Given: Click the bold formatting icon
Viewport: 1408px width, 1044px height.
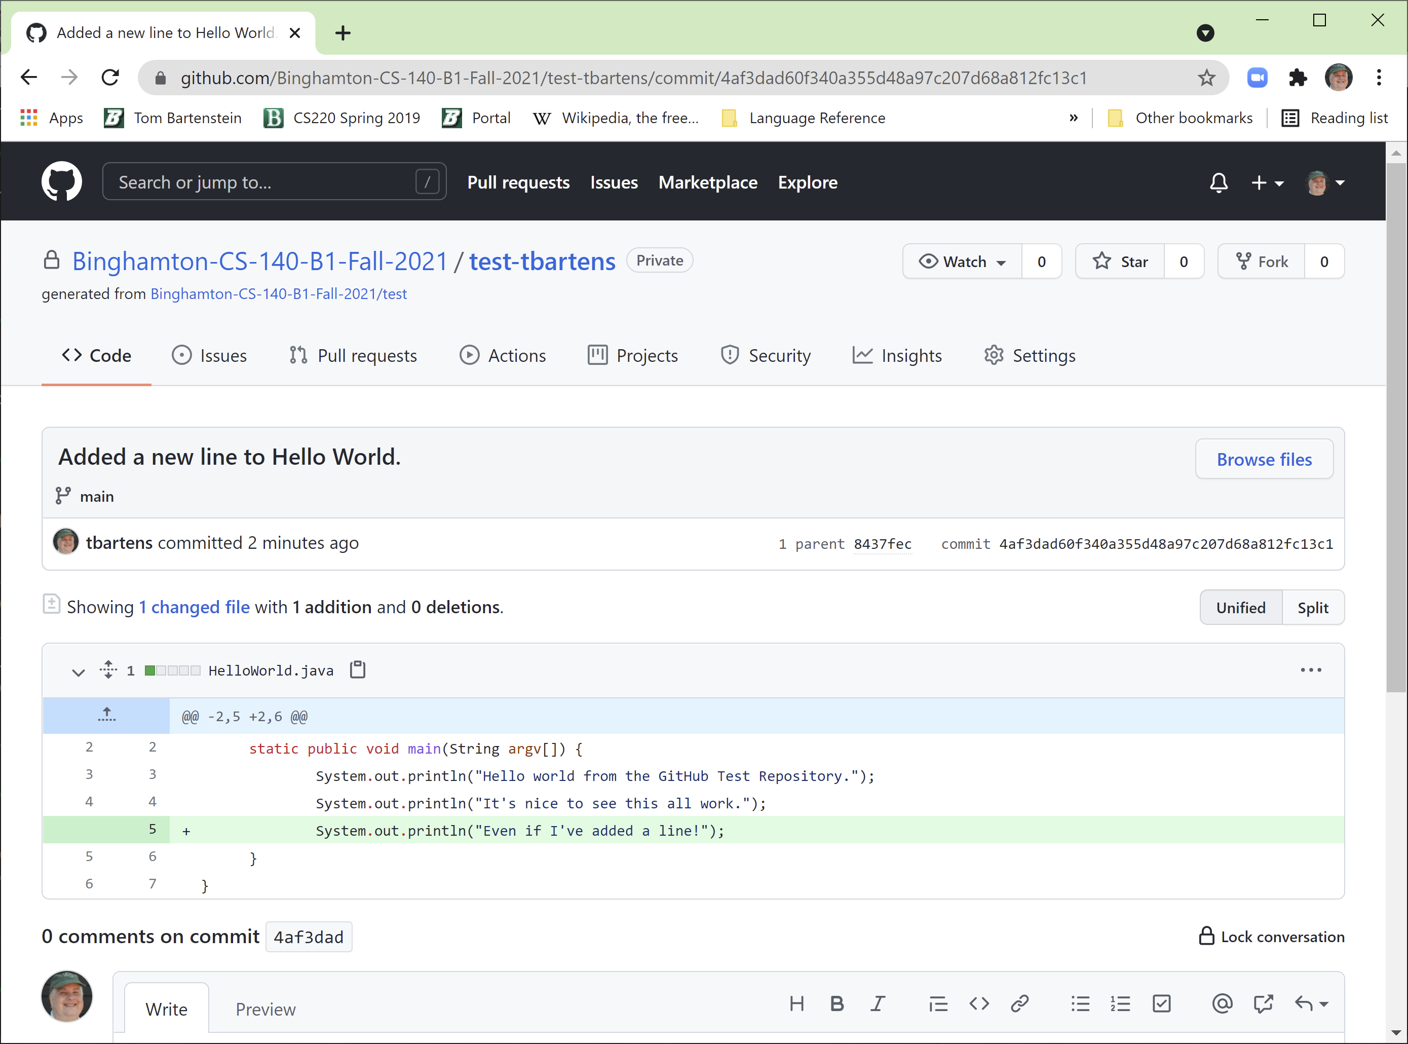Looking at the screenshot, I should pyautogui.click(x=837, y=1003).
